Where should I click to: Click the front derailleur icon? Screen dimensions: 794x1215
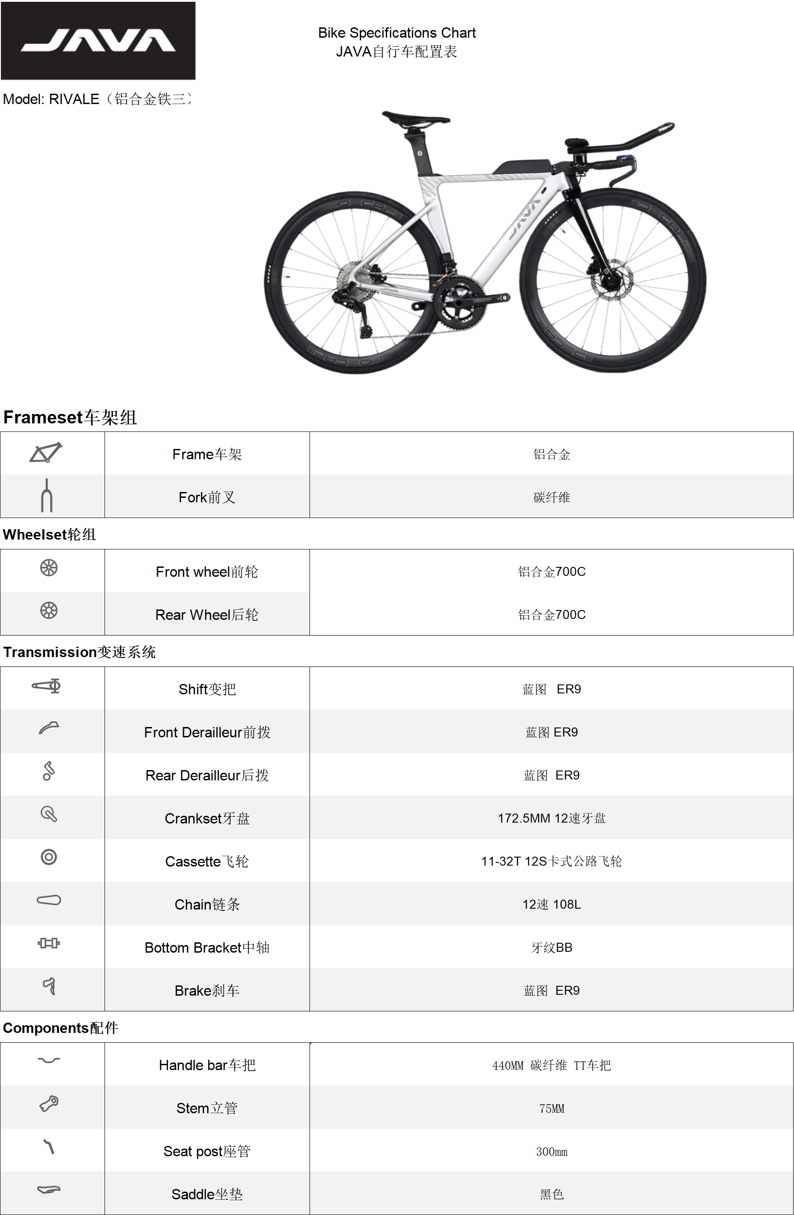tap(49, 727)
